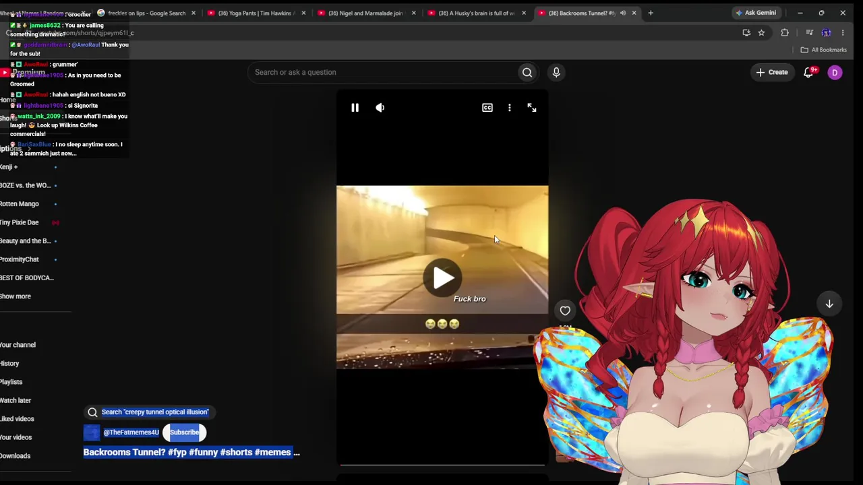Switch to 'Nigel and Marmalade' tab
Screen dimensions: 863x485
[x=365, y=13]
